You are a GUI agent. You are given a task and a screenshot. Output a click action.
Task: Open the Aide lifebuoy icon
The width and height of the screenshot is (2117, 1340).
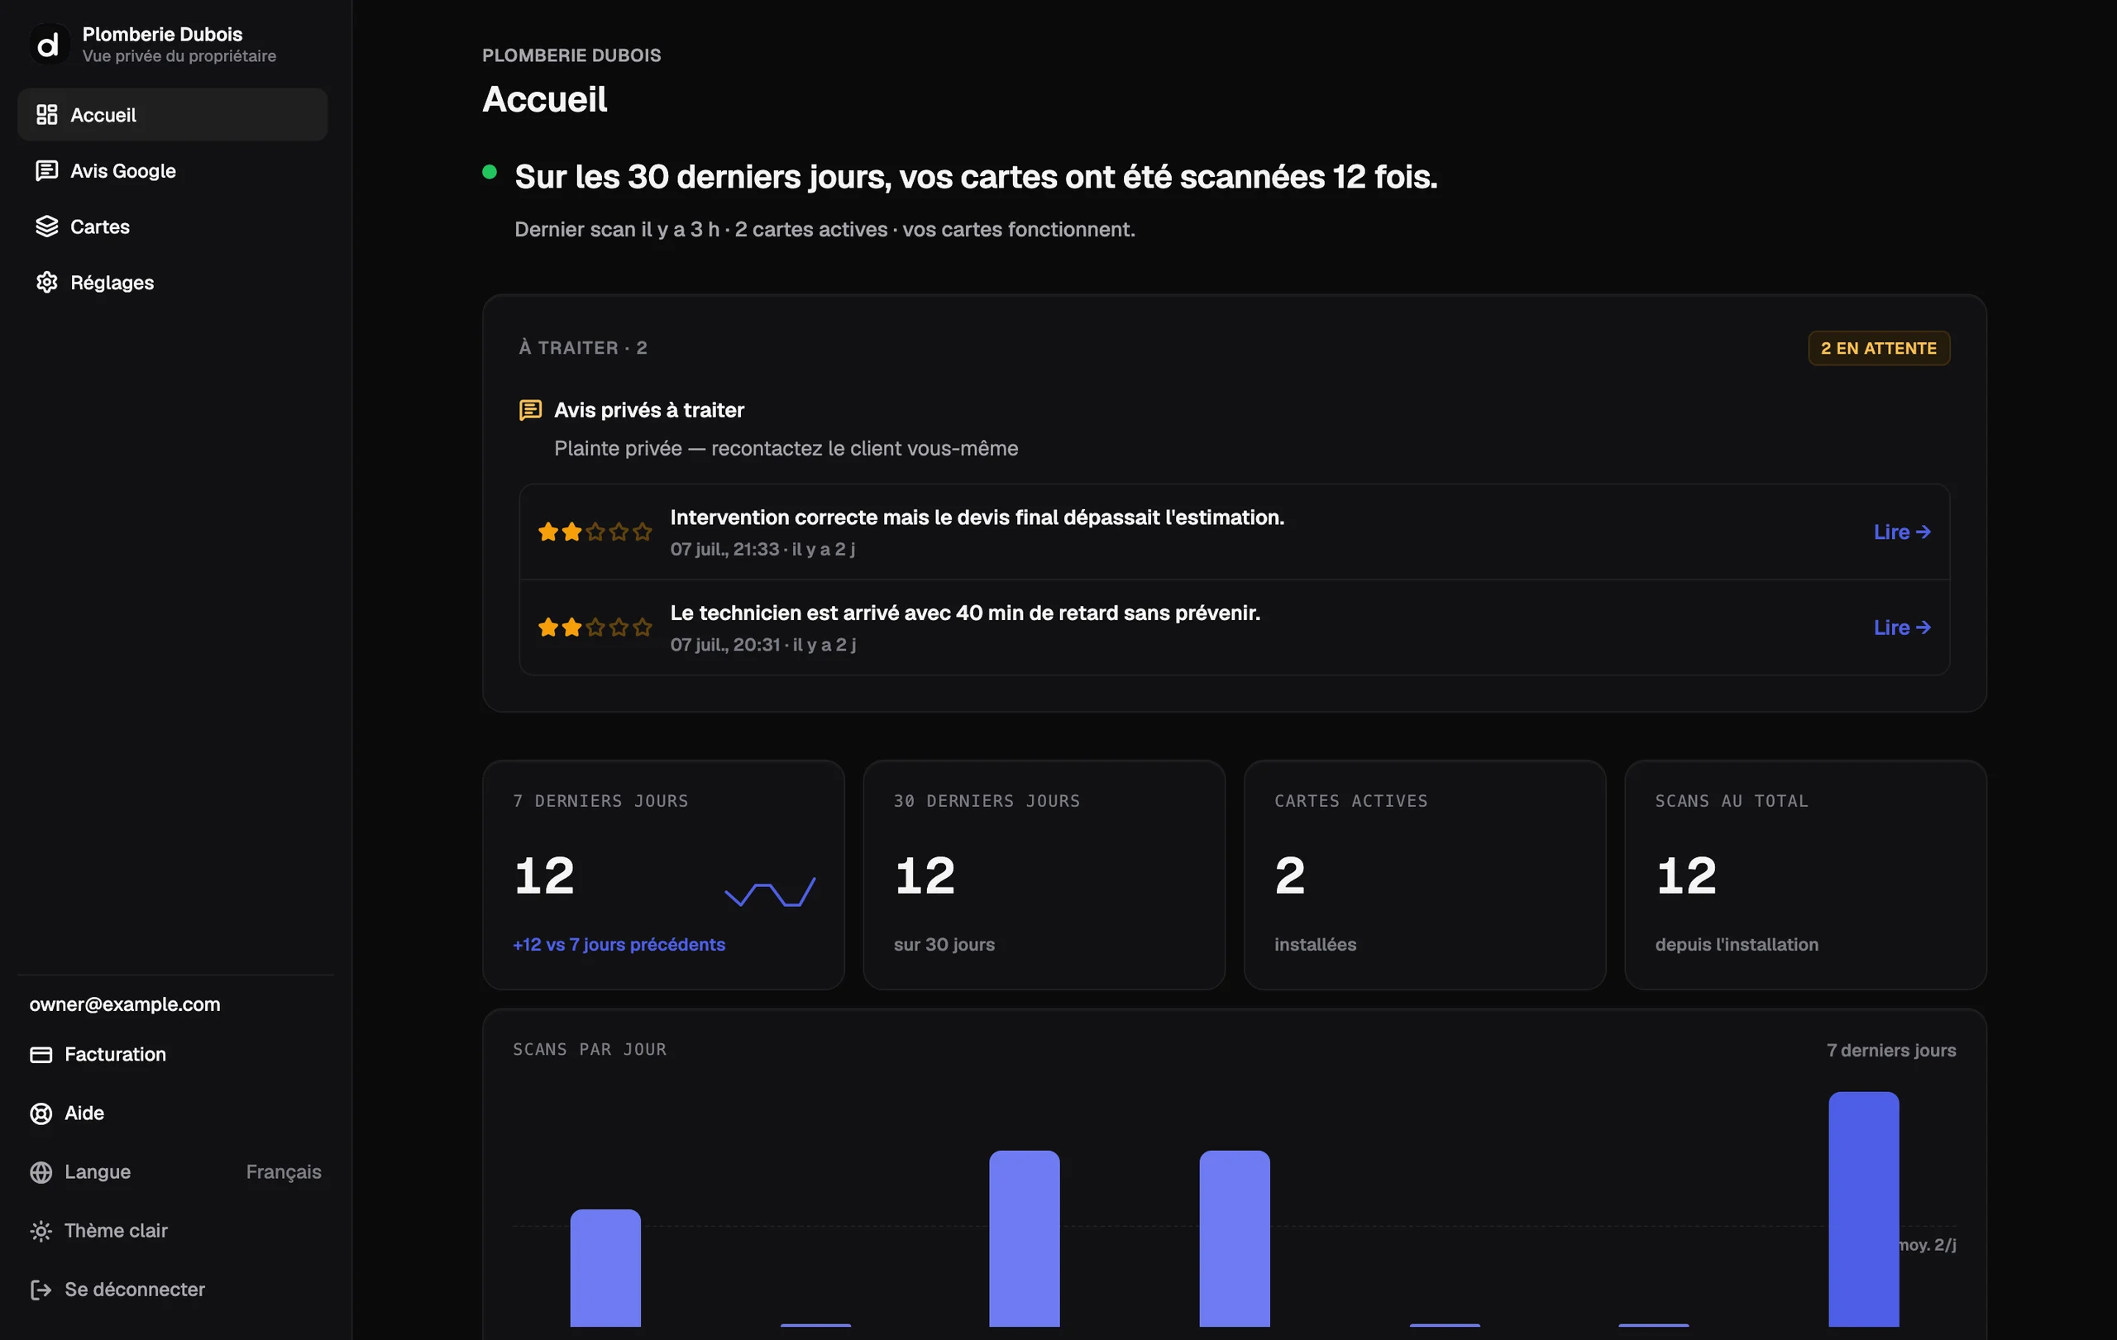coord(41,1113)
